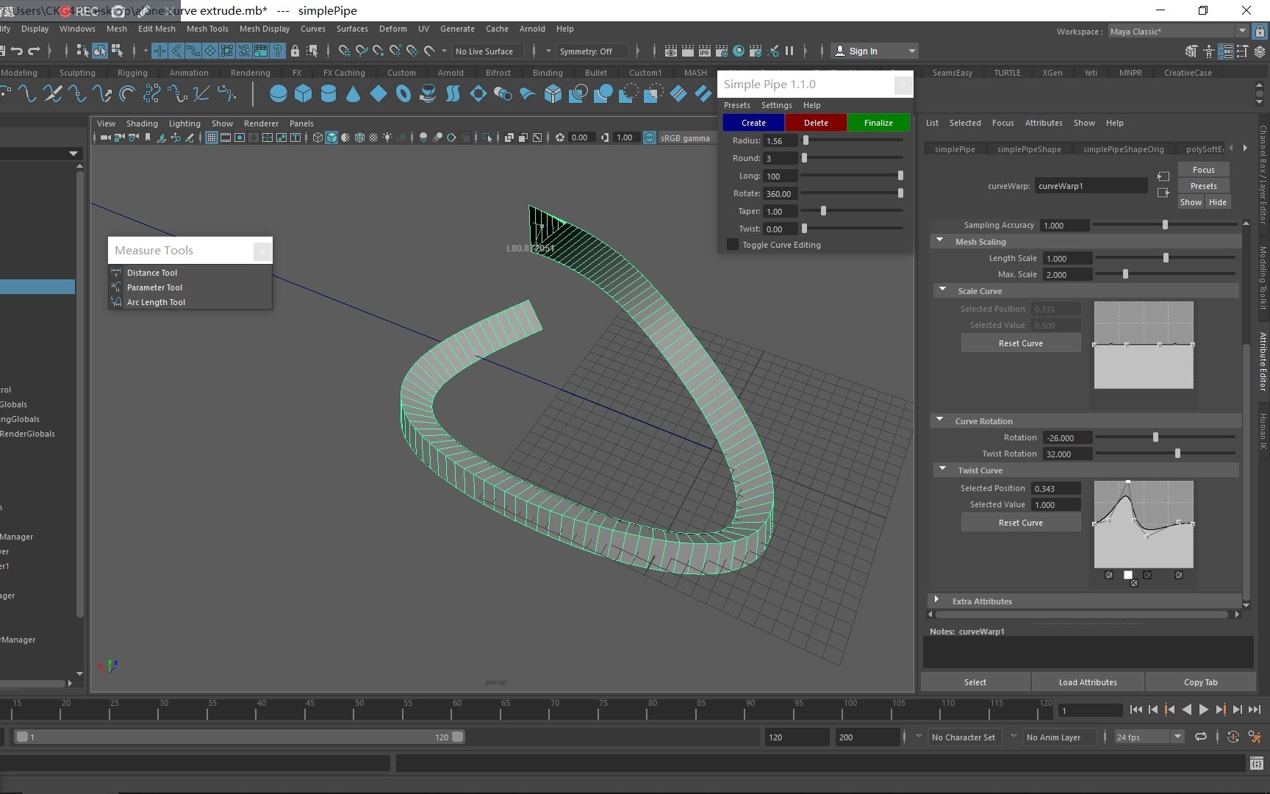
Task: Open animation preferences running-man icon
Action: point(1254,737)
